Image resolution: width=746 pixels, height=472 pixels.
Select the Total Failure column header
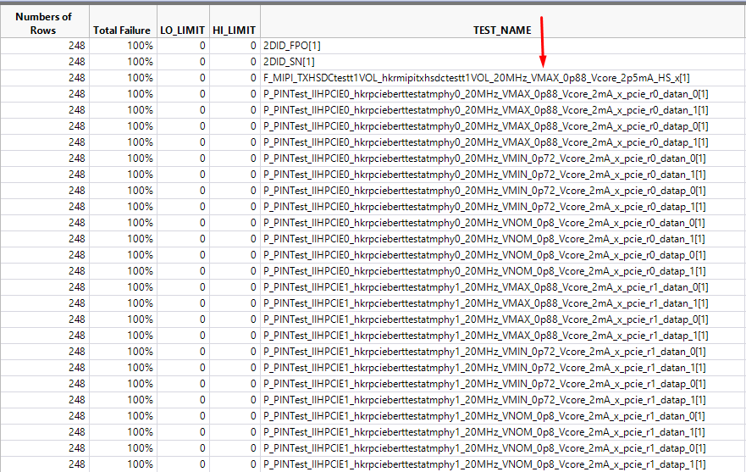[123, 22]
